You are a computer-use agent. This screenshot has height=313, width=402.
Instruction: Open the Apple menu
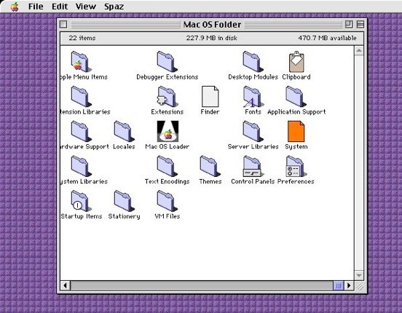15,7
